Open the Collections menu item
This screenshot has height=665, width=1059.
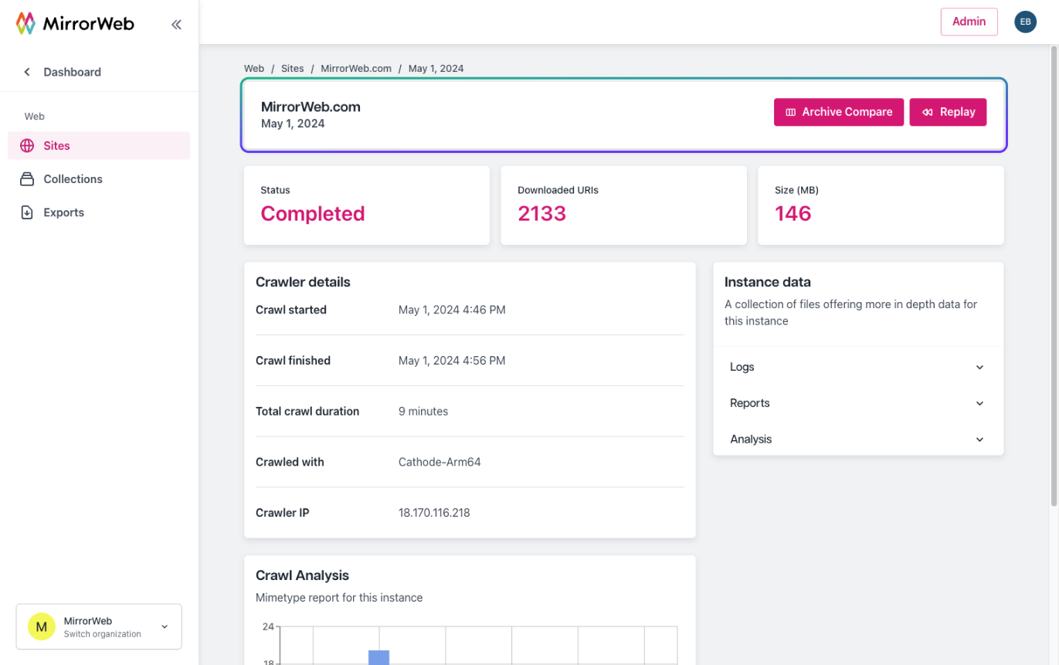(99, 179)
